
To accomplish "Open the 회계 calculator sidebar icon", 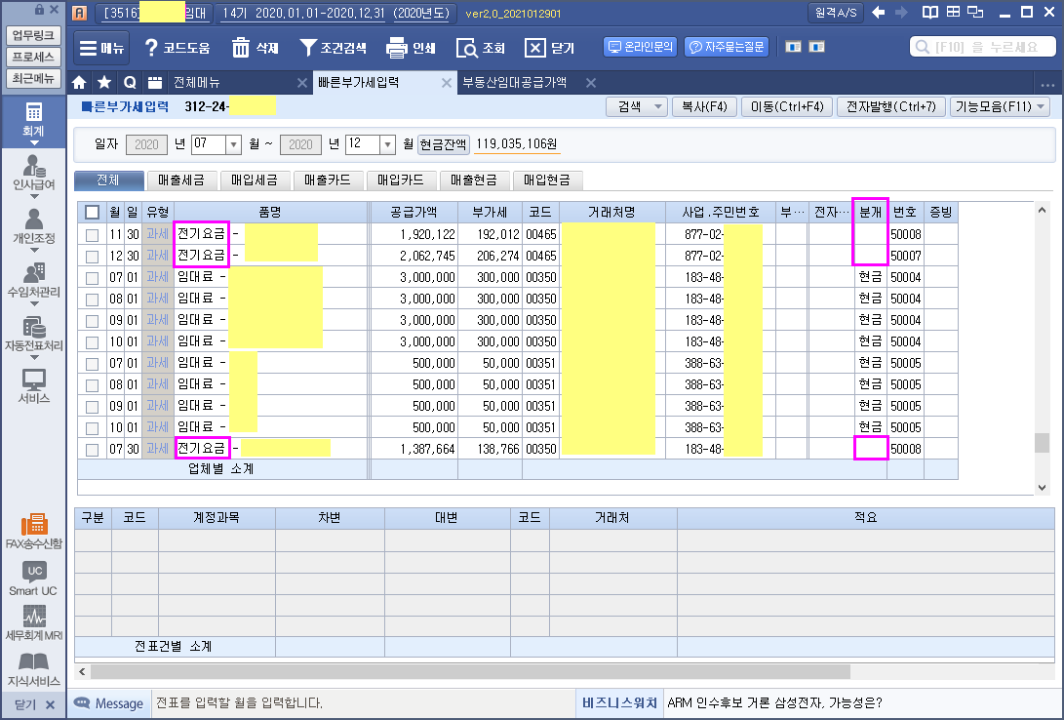I will tap(34, 118).
